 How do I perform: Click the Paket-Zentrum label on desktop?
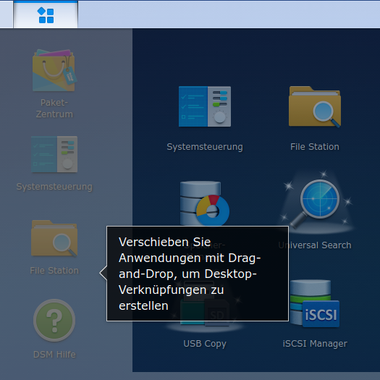[x=54, y=108]
